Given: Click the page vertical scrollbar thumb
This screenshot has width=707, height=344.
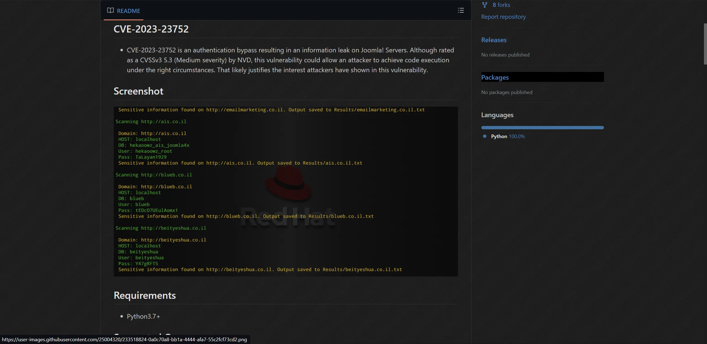Looking at the screenshot, I should point(705,44).
